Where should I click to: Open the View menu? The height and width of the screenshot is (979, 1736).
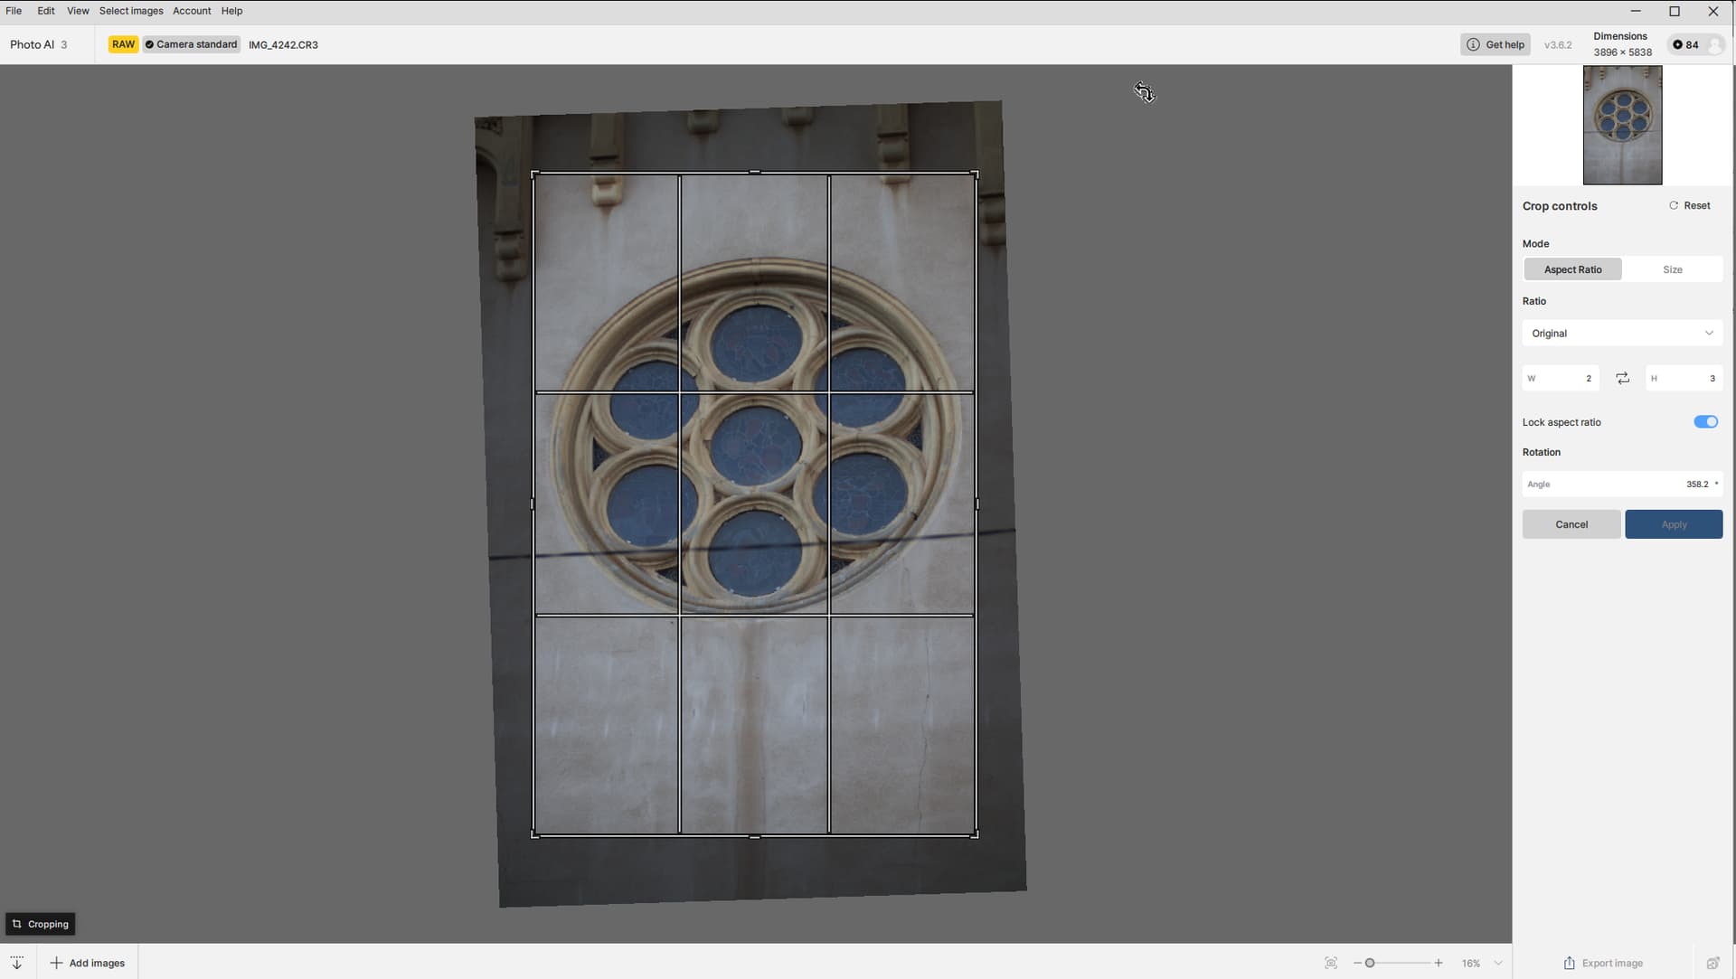pos(78,11)
